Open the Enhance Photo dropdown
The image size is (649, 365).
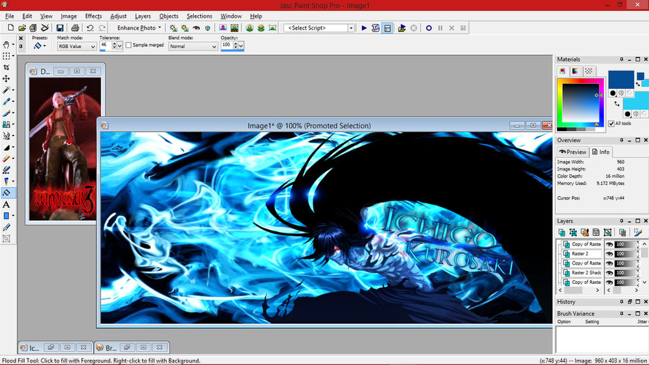(139, 28)
